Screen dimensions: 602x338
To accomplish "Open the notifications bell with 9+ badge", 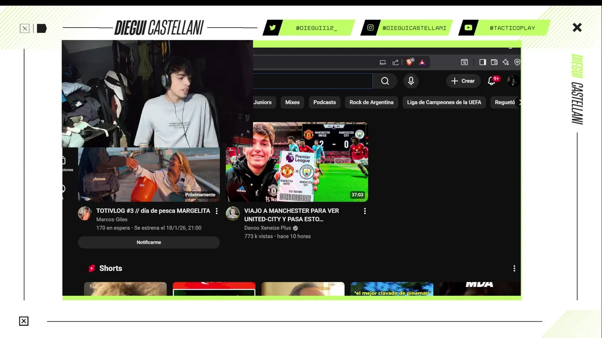I will pos(492,81).
